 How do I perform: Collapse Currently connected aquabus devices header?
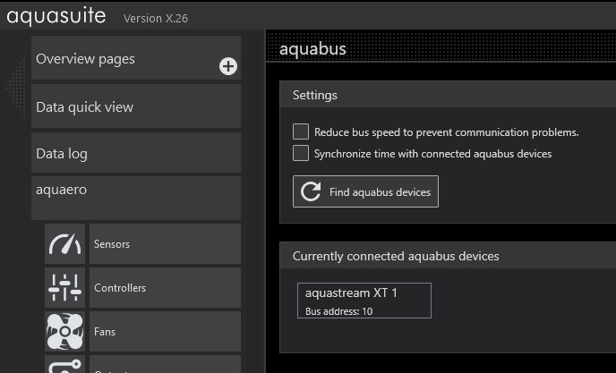(x=448, y=256)
